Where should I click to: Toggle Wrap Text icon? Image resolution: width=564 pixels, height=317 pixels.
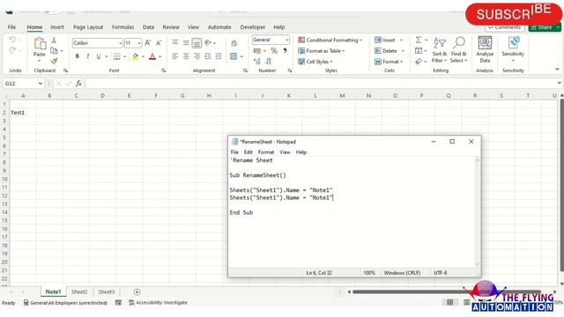(234, 43)
